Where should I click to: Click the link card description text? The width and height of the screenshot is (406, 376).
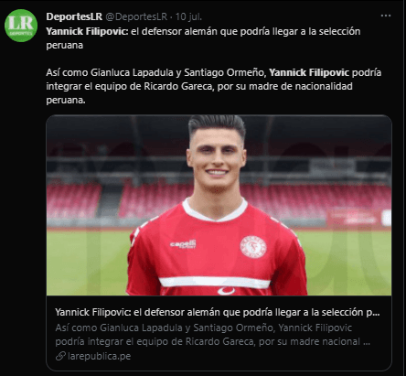point(212,335)
